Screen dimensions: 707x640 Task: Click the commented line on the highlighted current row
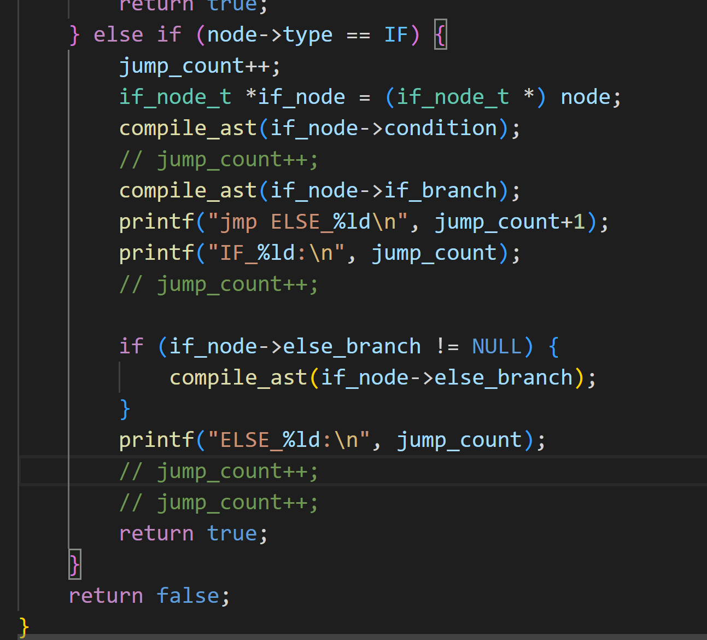pyautogui.click(x=219, y=472)
